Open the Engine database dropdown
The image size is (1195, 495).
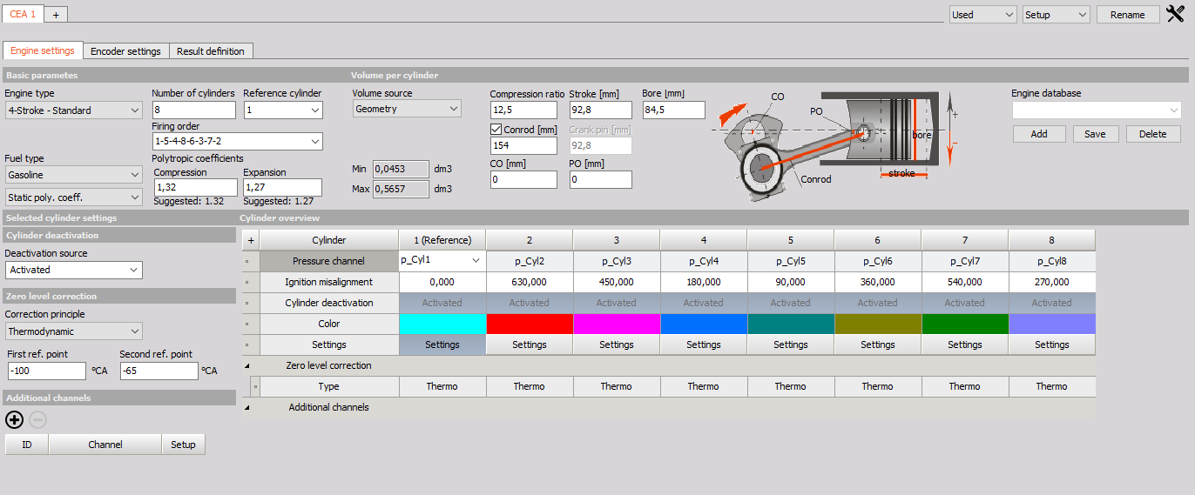(x=1097, y=110)
